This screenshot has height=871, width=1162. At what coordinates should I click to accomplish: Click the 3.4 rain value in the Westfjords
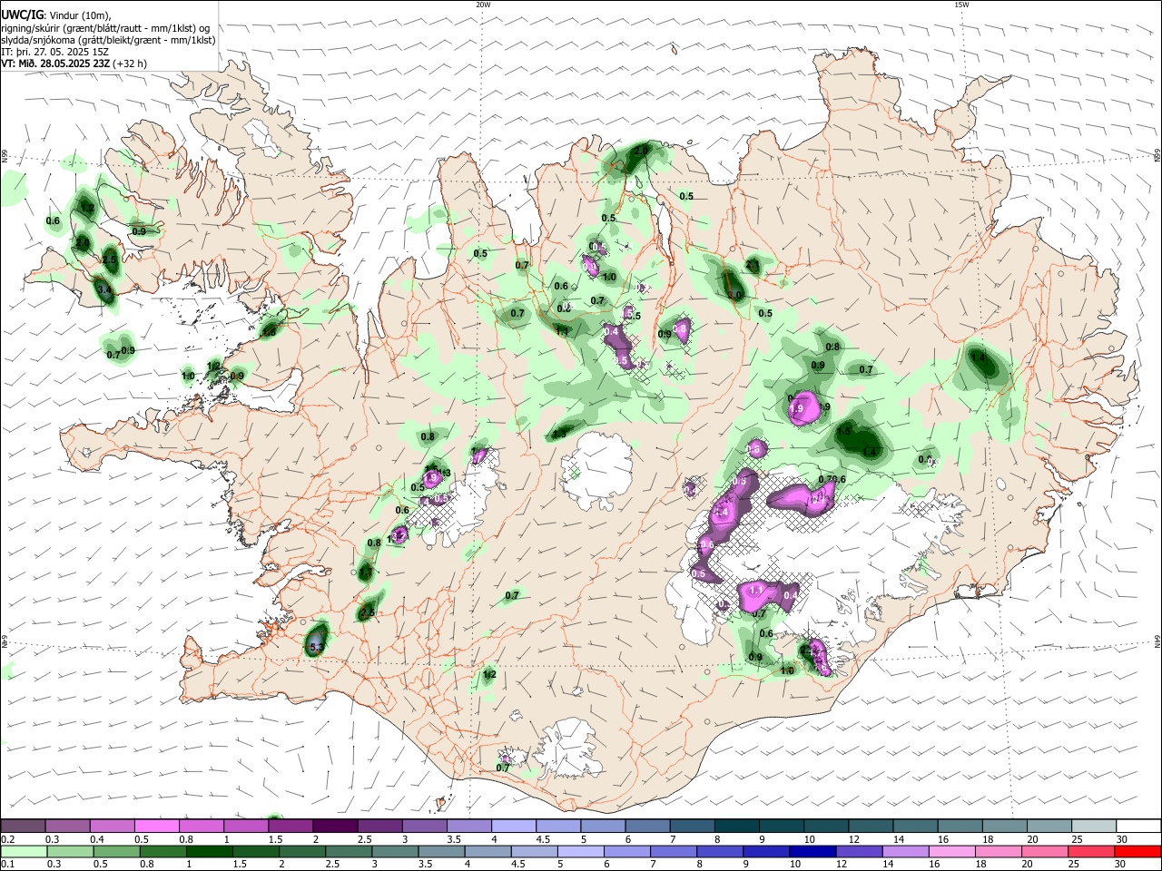[104, 290]
